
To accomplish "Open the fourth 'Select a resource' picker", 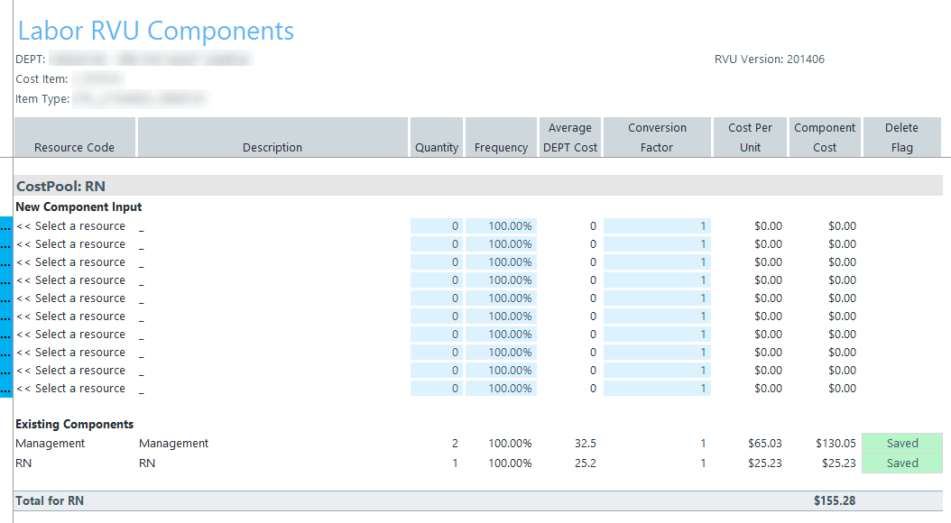I will pyautogui.click(x=71, y=280).
